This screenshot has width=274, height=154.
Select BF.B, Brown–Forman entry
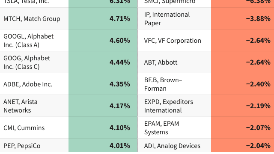coord(163,84)
